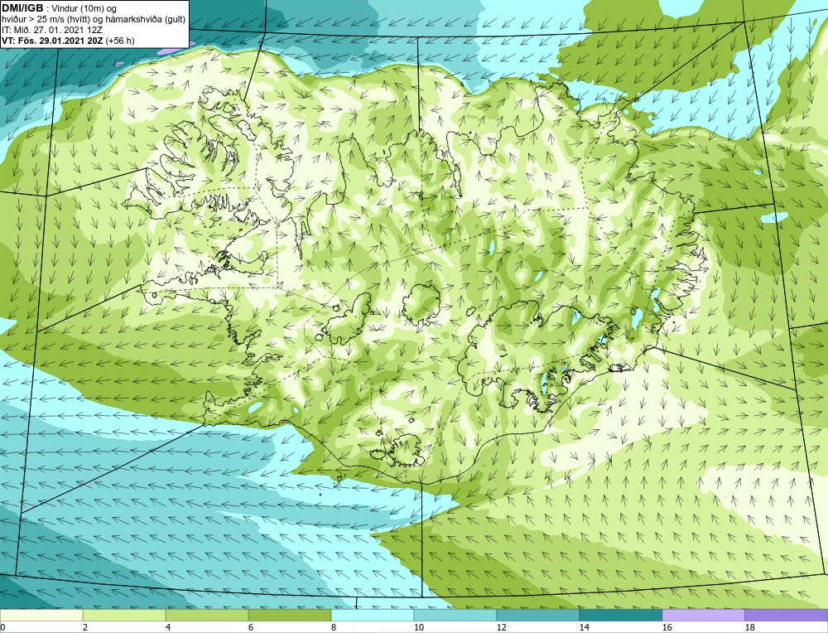Click the legend scale value '14'

[584, 627]
